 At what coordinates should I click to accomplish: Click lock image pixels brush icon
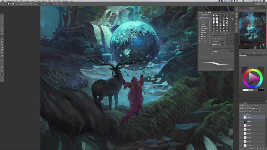click(245, 111)
